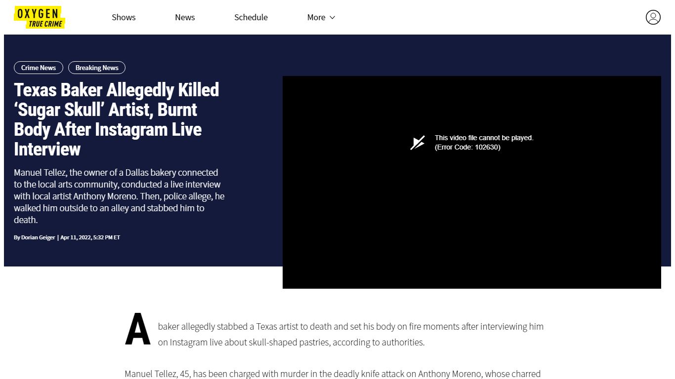
Task: Click the large drop cap letter A
Action: (138, 330)
